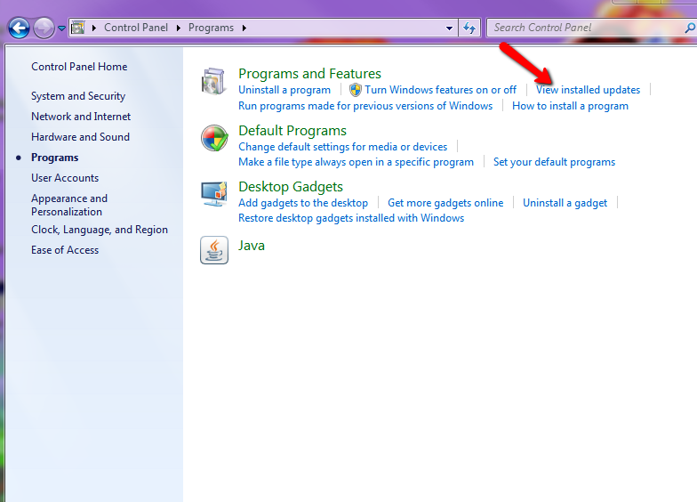Viewport: 697px width, 502px height.
Task: Open Network and Internet category
Action: [81, 117]
